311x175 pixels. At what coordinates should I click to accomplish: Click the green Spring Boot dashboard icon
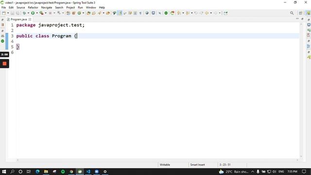point(166,13)
